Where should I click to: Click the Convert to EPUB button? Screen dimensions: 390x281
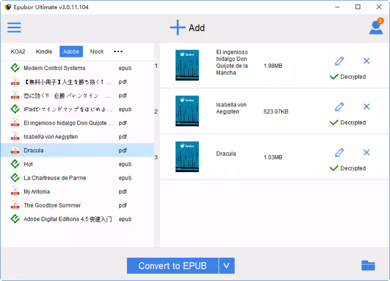tap(173, 266)
